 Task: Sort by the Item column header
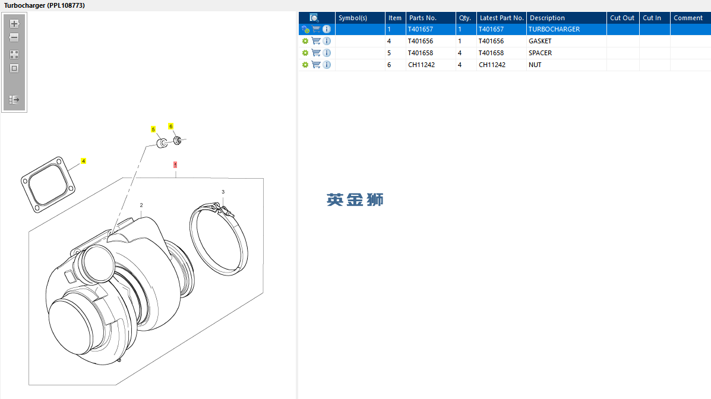click(x=395, y=18)
